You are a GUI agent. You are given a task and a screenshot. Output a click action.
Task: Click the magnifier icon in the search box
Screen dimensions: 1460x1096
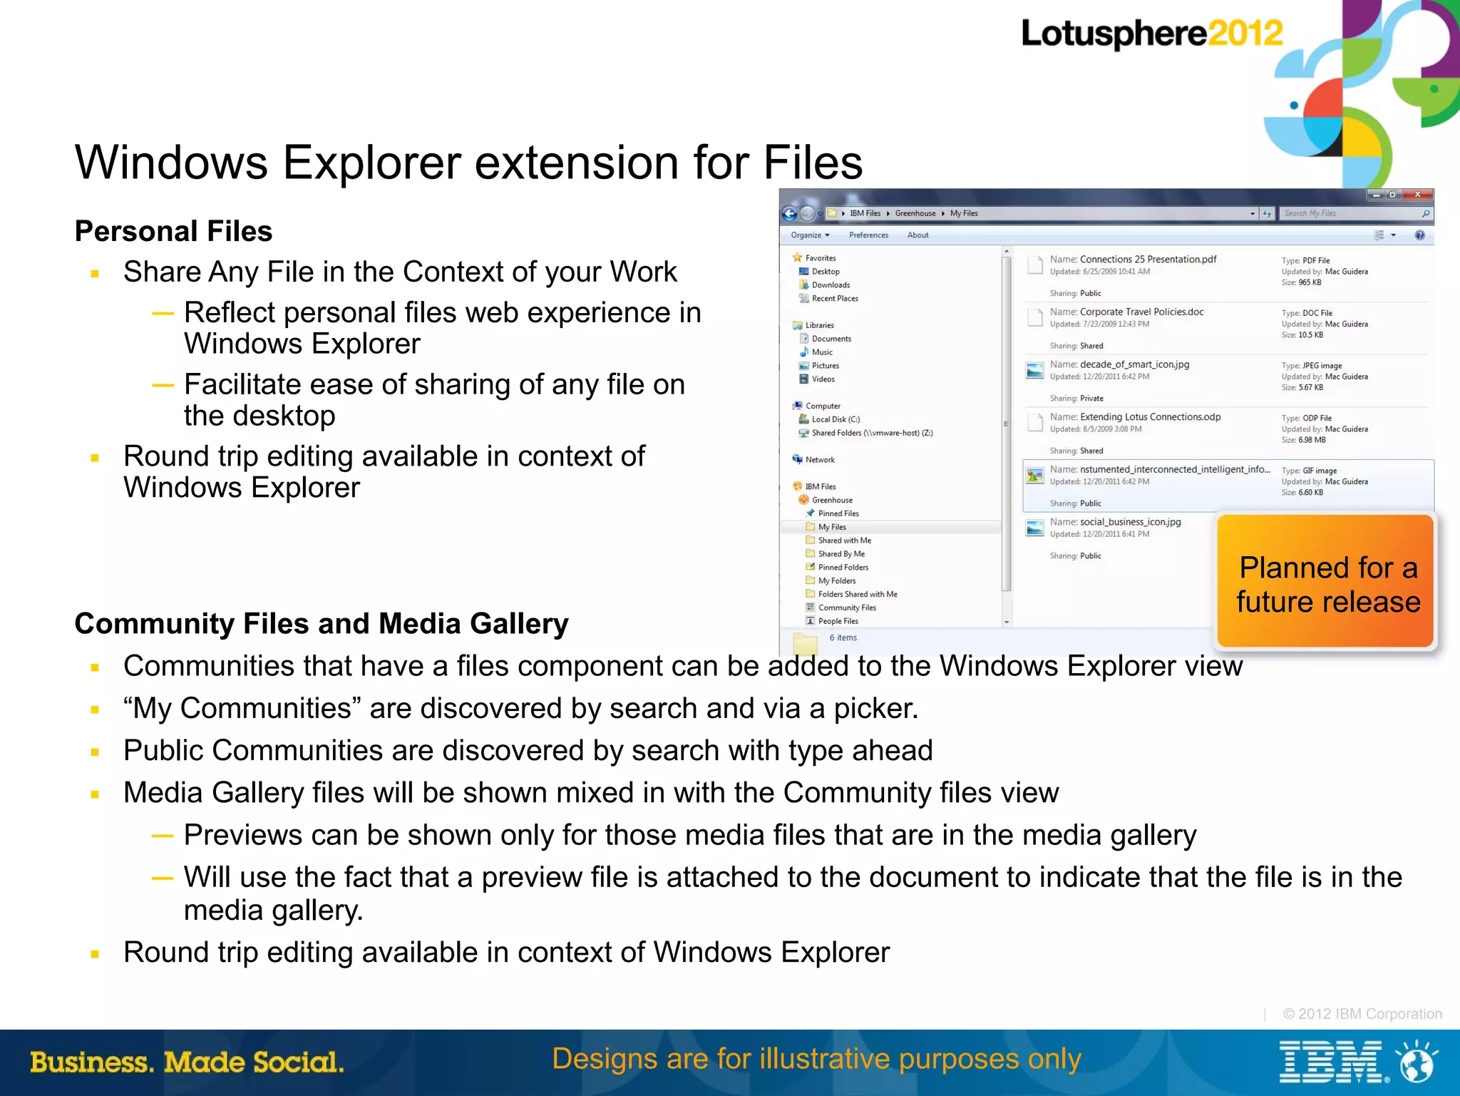1425,213
